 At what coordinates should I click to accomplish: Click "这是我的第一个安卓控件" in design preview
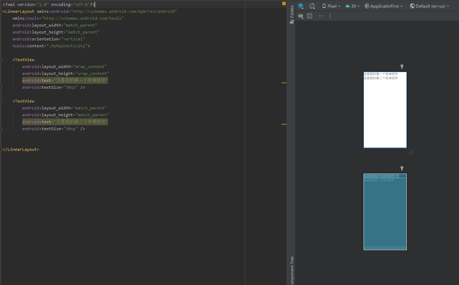(x=381, y=74)
